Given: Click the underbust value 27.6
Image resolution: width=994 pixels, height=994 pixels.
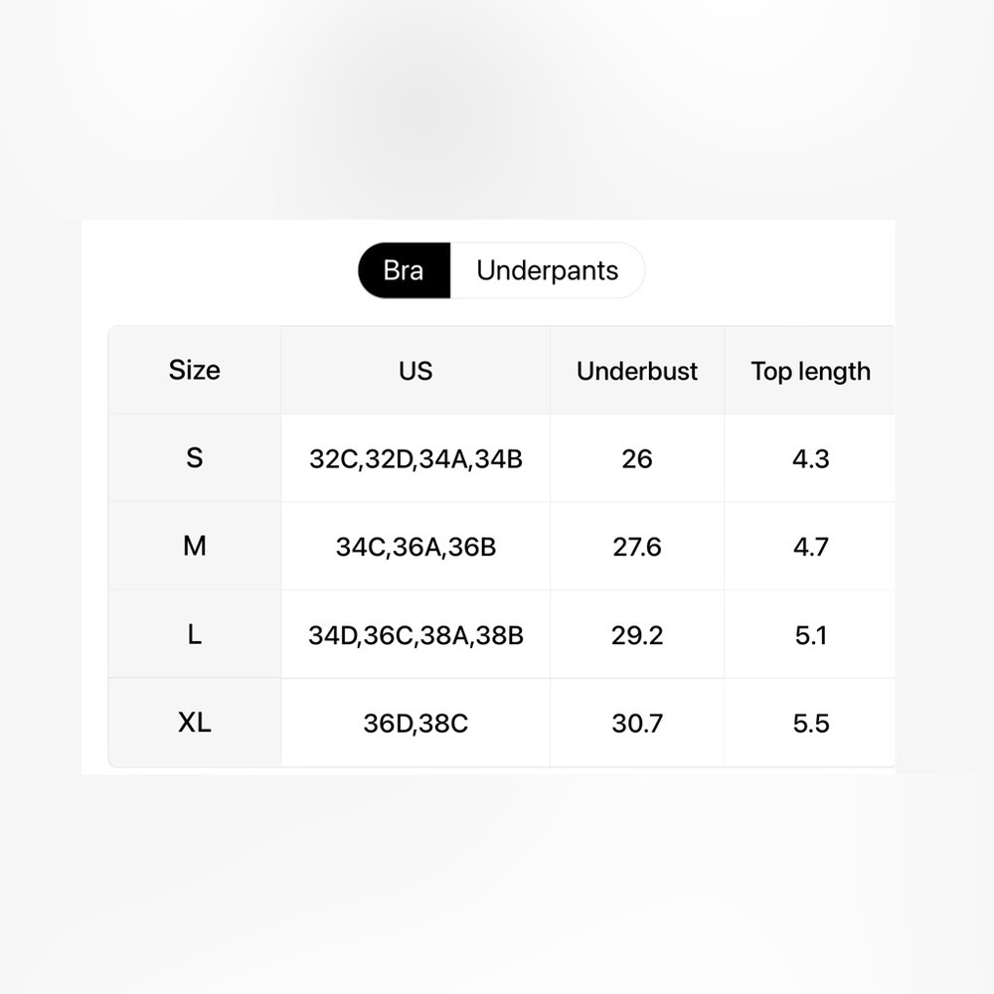Looking at the screenshot, I should [637, 547].
